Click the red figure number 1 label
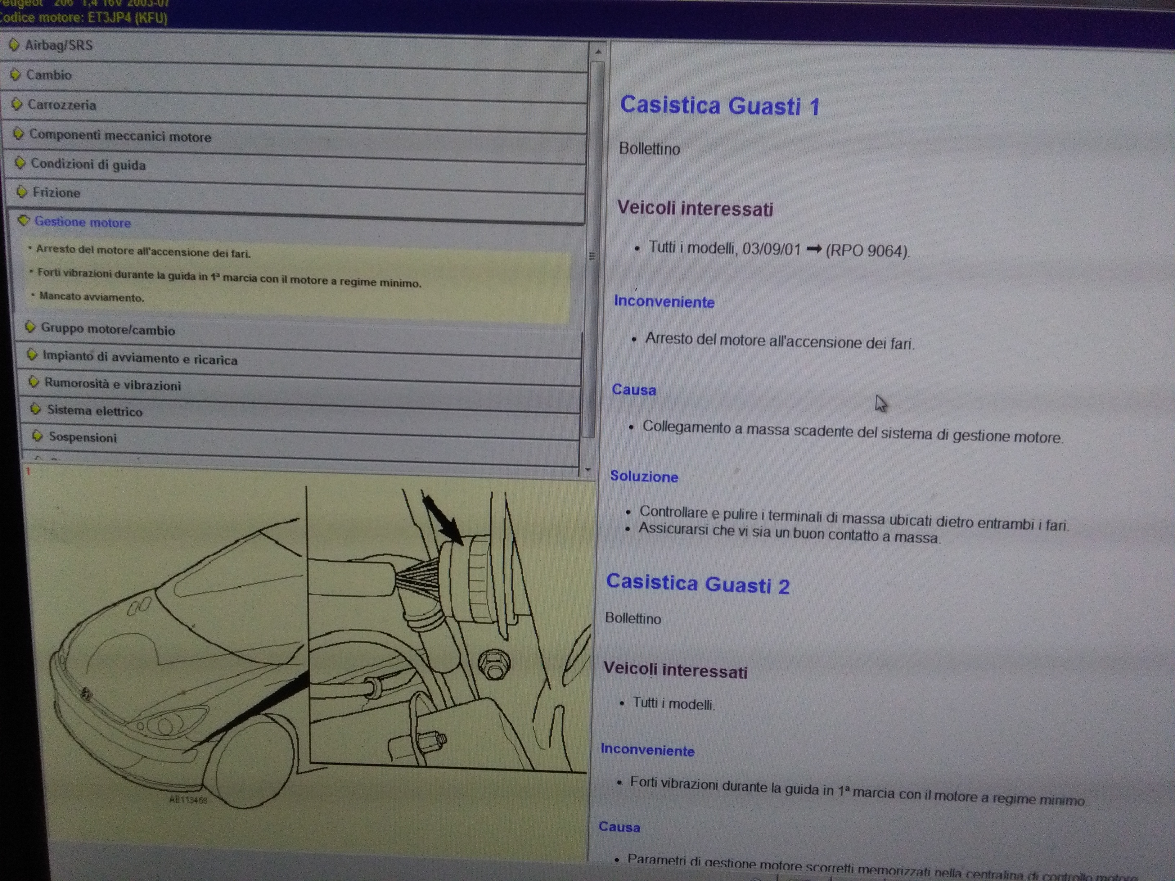This screenshot has width=1175, height=881. 28,471
